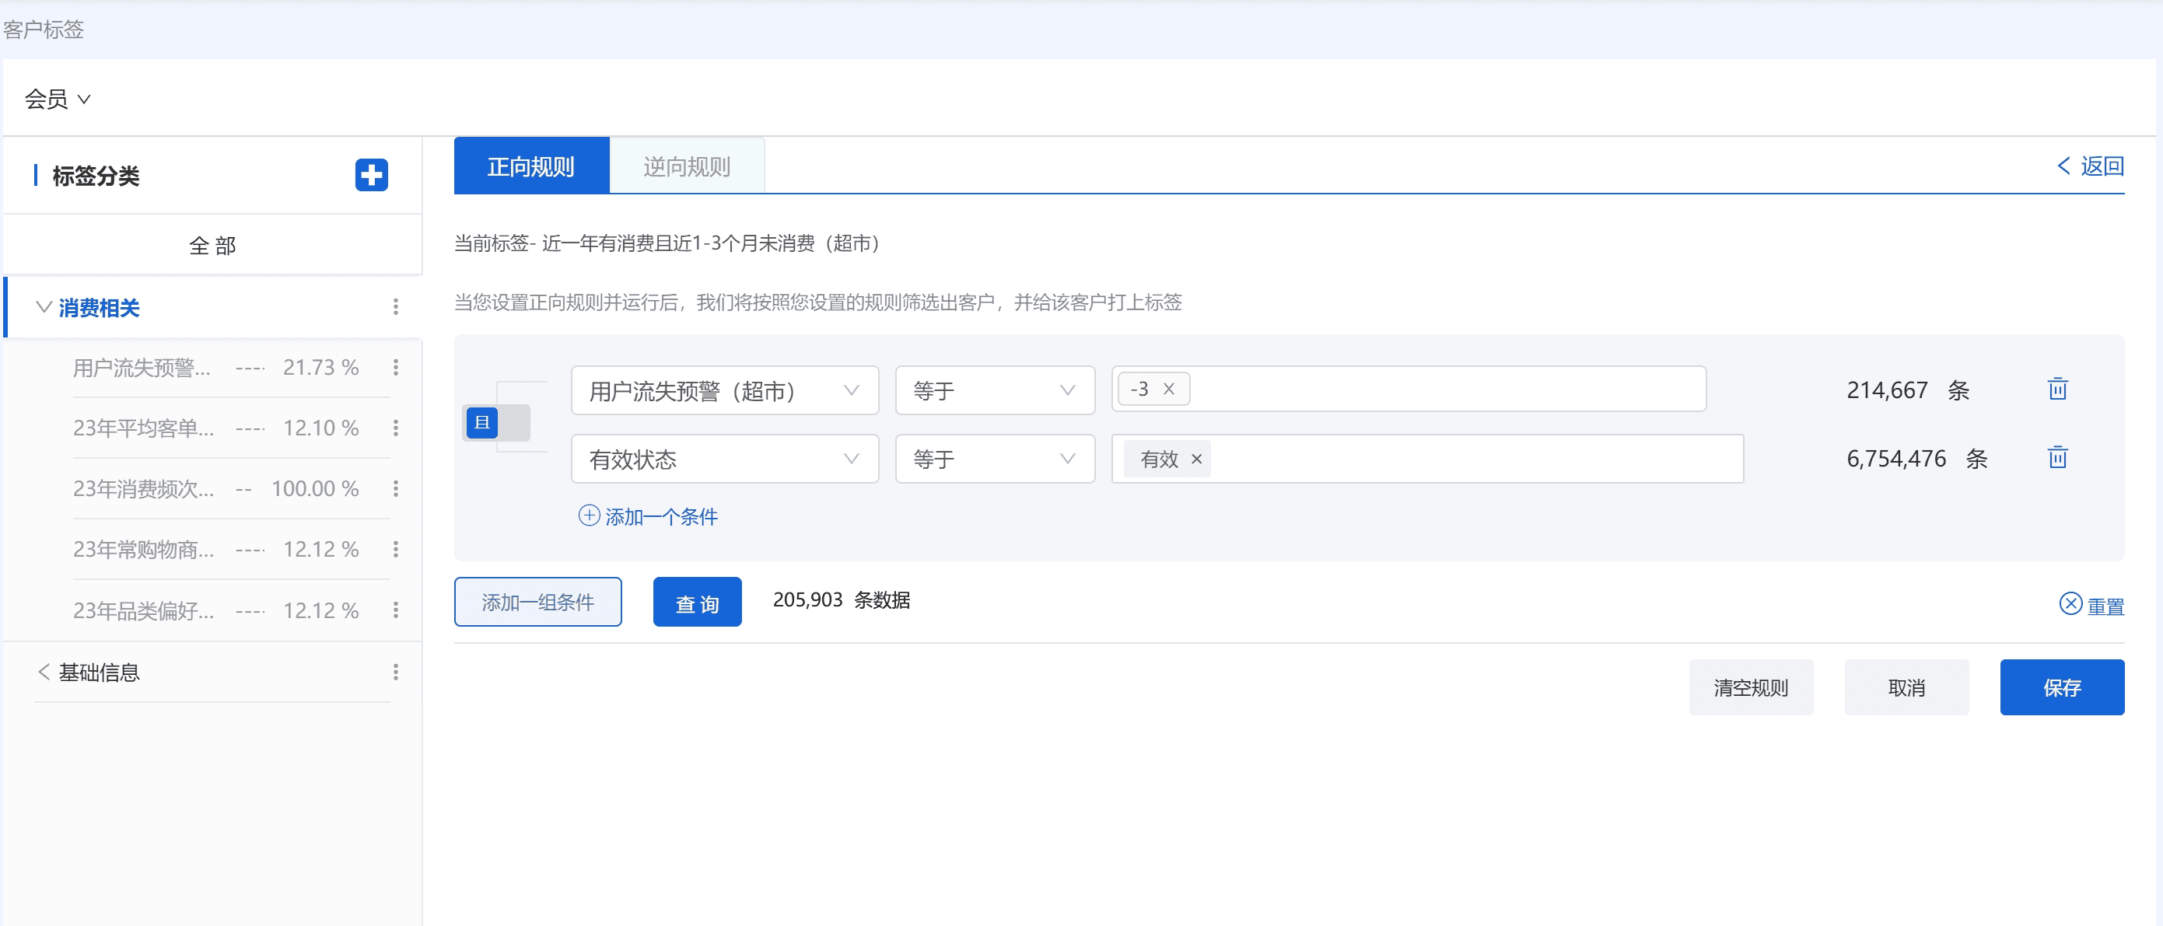Screen dimensions: 2163x926
Task: Click the value input containing -3 tag
Action: click(1409, 389)
